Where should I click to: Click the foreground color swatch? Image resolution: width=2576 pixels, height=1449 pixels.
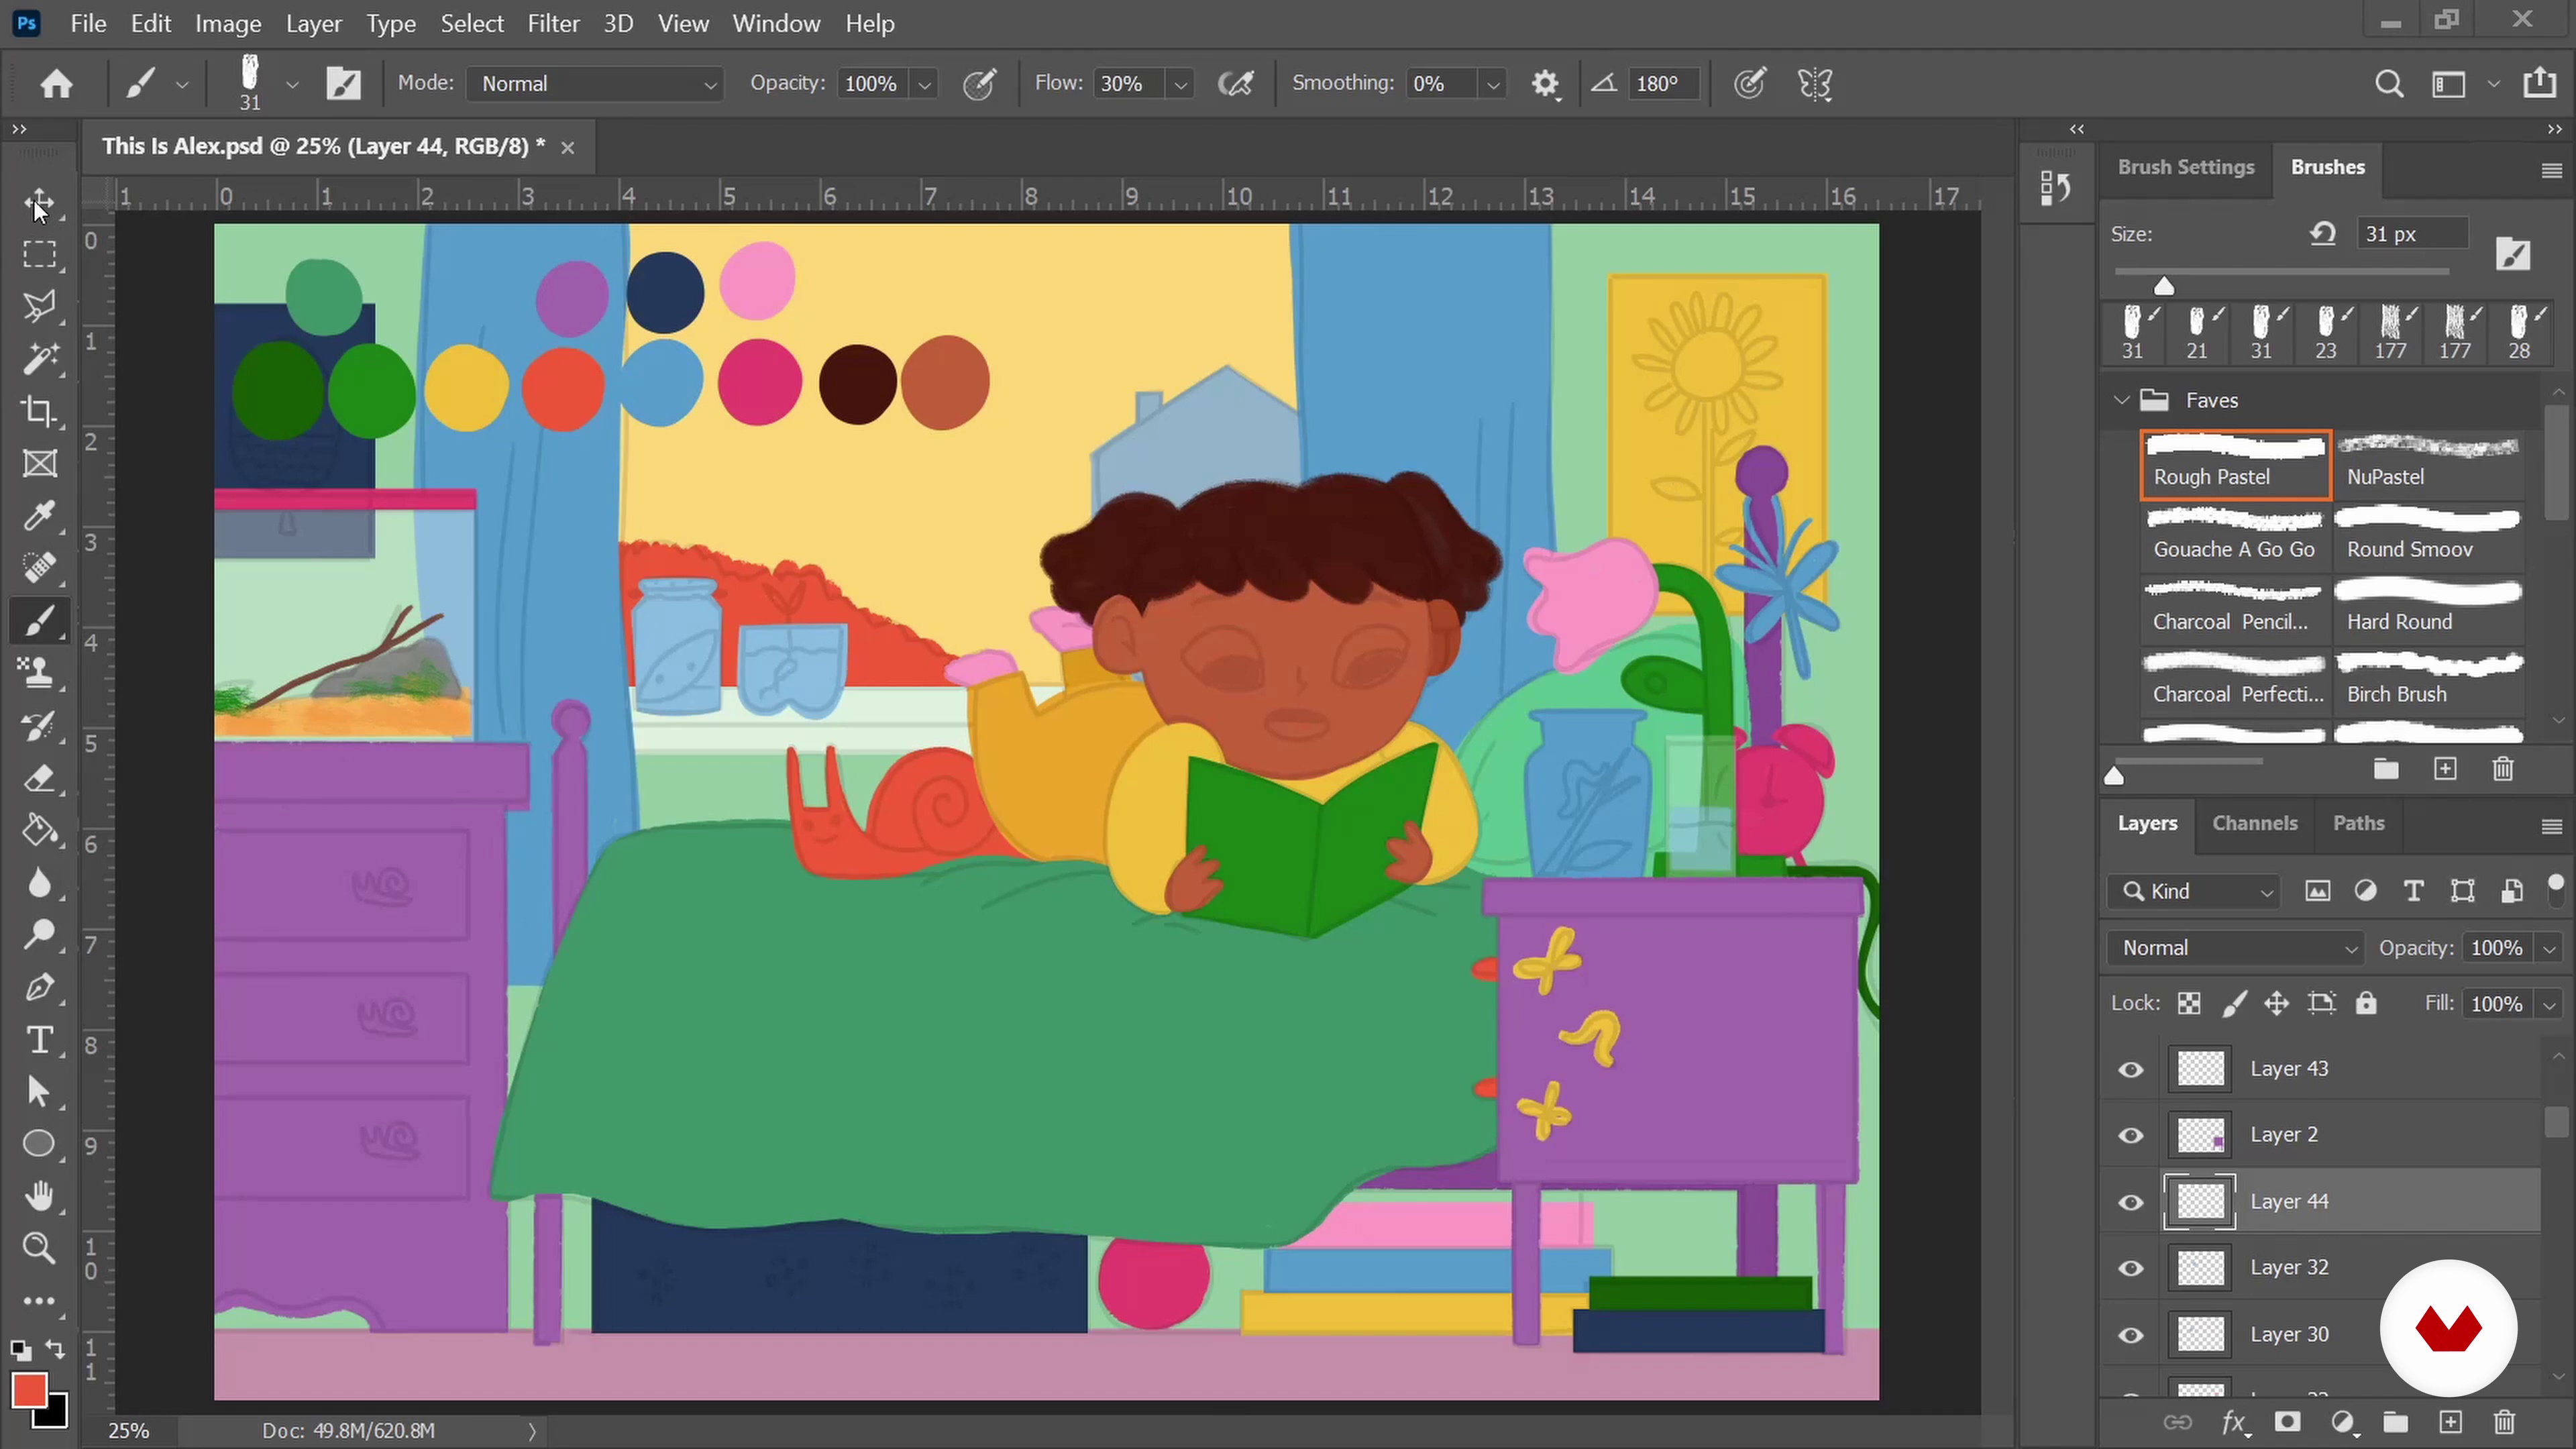pos(28,1390)
